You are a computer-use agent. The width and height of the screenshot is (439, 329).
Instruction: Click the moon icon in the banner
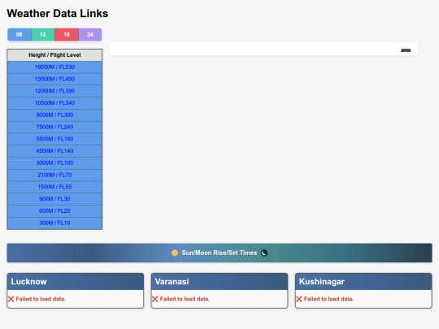(x=264, y=253)
